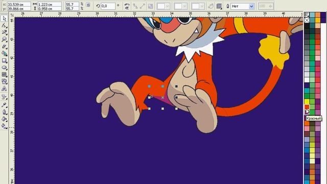Select the Zoom magnifier tool
Screen dimensions: 327x184
pyautogui.click(x=4, y=40)
